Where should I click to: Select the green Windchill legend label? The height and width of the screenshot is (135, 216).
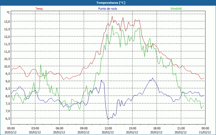click(x=176, y=9)
